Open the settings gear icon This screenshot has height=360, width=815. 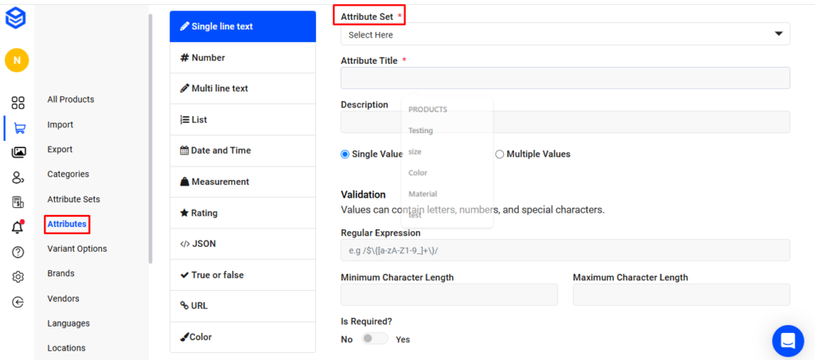[18, 277]
